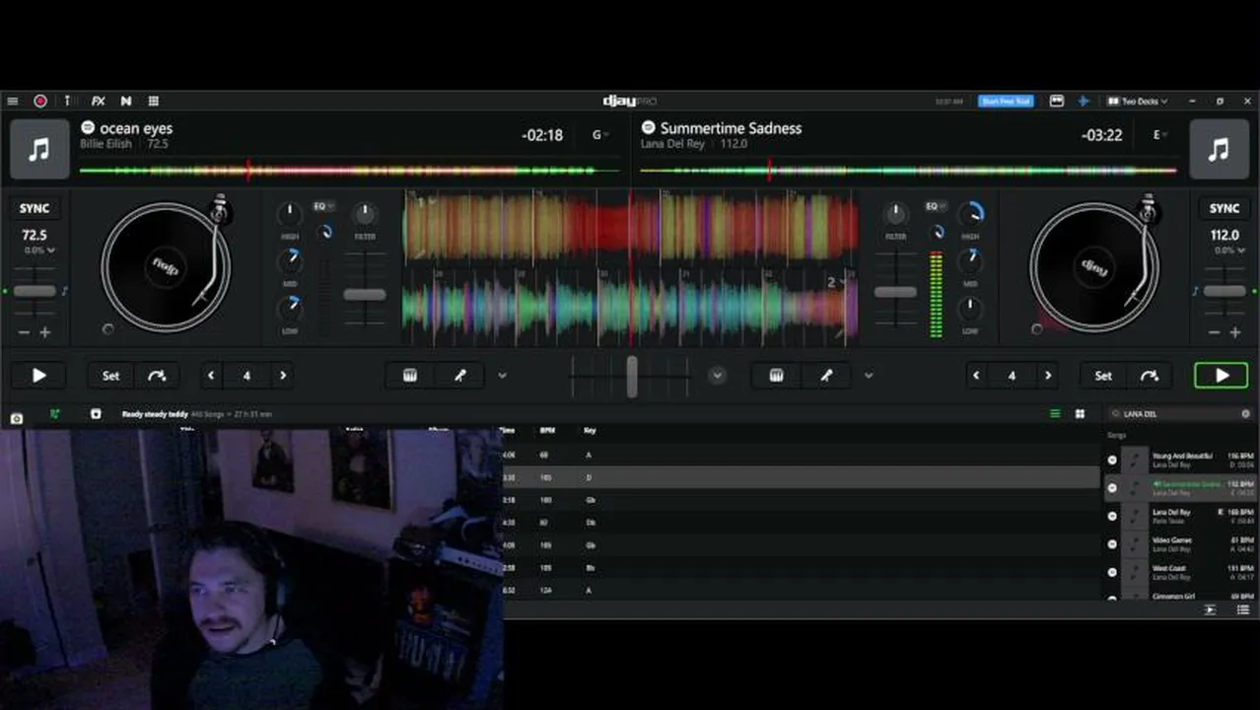
Task: Click the Start Free Trial button
Action: pos(1005,101)
